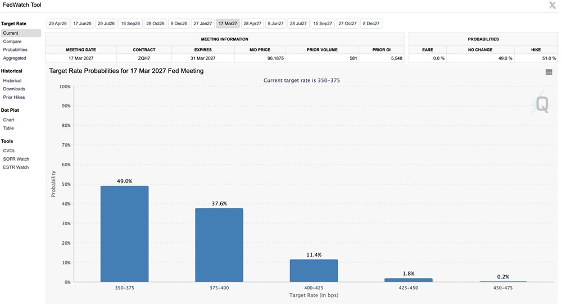
Task: Close the FedWatch Tool with X icon
Action: point(552,5)
